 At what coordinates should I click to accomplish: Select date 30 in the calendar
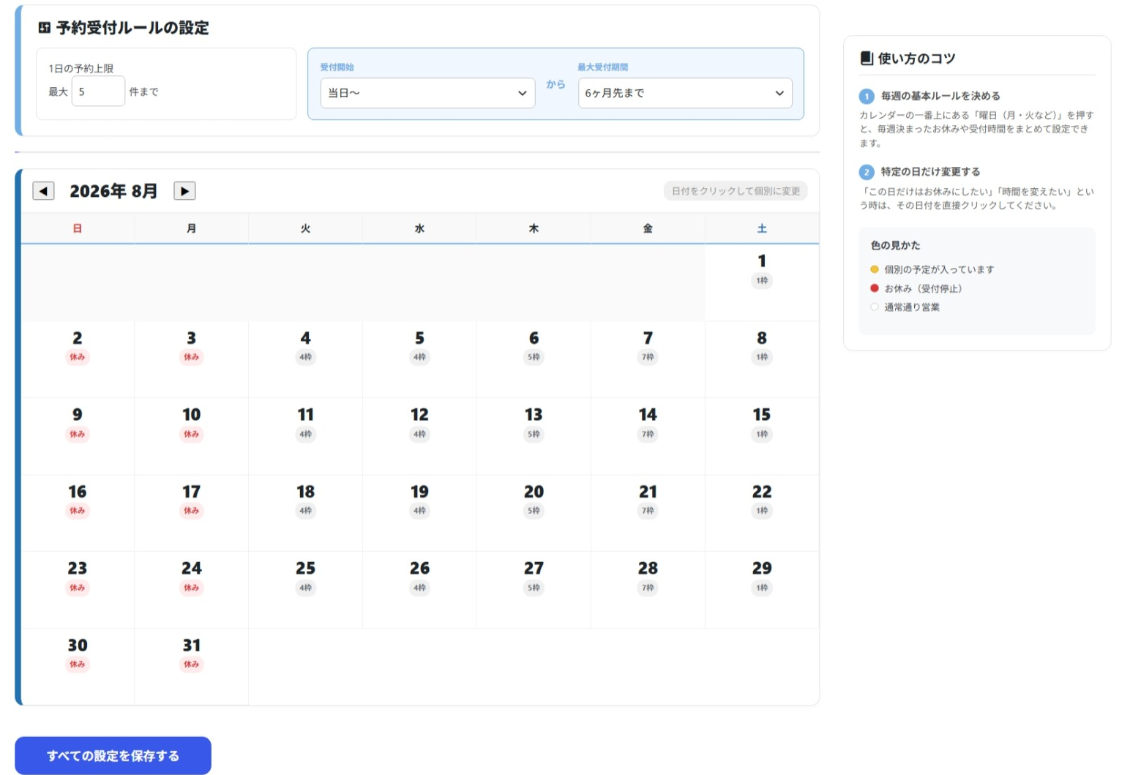[x=78, y=667]
